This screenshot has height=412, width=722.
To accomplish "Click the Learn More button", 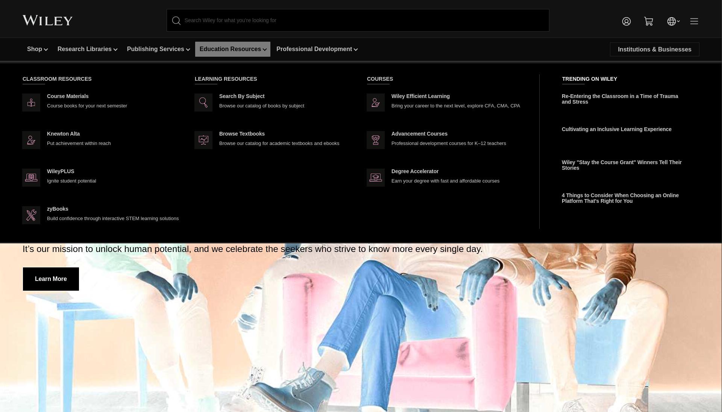I will click(x=51, y=279).
